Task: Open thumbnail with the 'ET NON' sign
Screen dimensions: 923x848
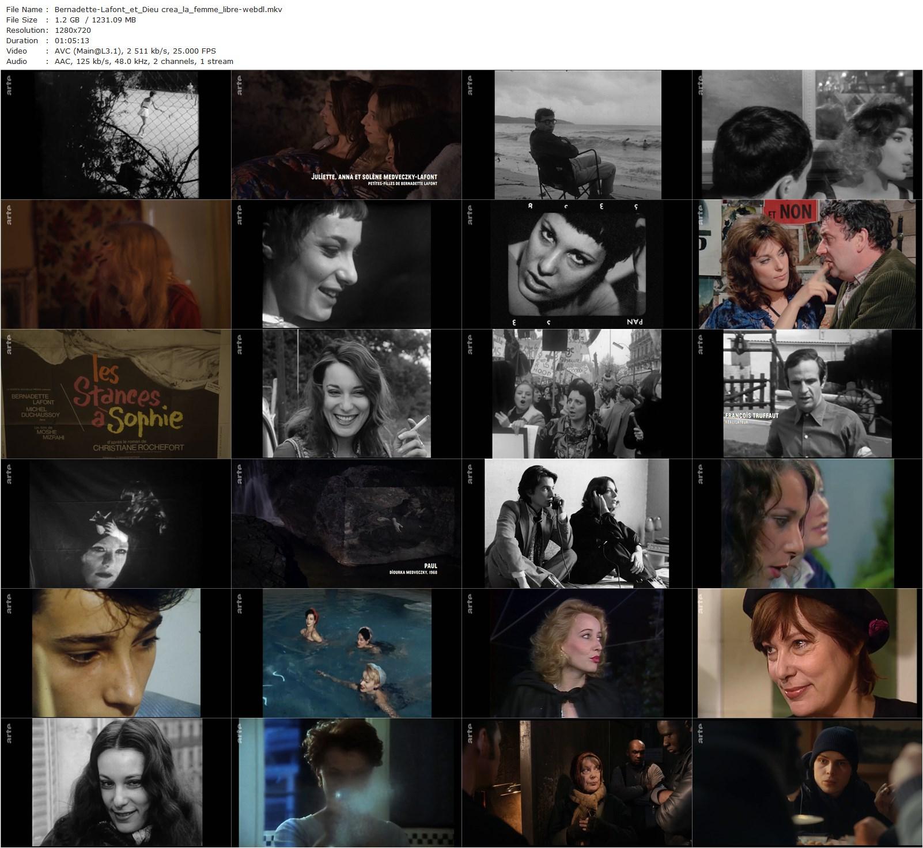Action: [x=807, y=264]
